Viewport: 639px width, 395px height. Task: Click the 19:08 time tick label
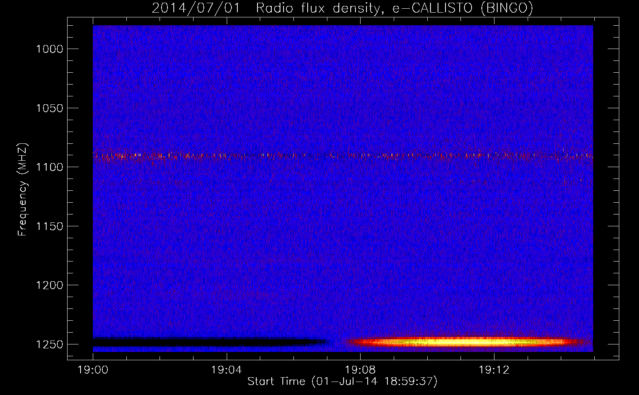point(360,370)
